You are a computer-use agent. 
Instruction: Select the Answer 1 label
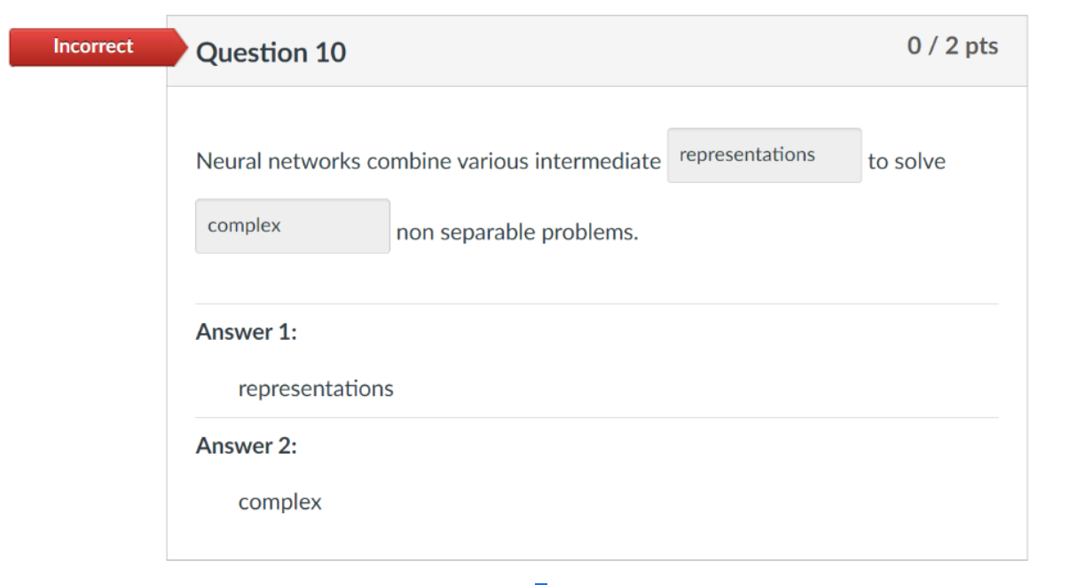click(x=246, y=332)
